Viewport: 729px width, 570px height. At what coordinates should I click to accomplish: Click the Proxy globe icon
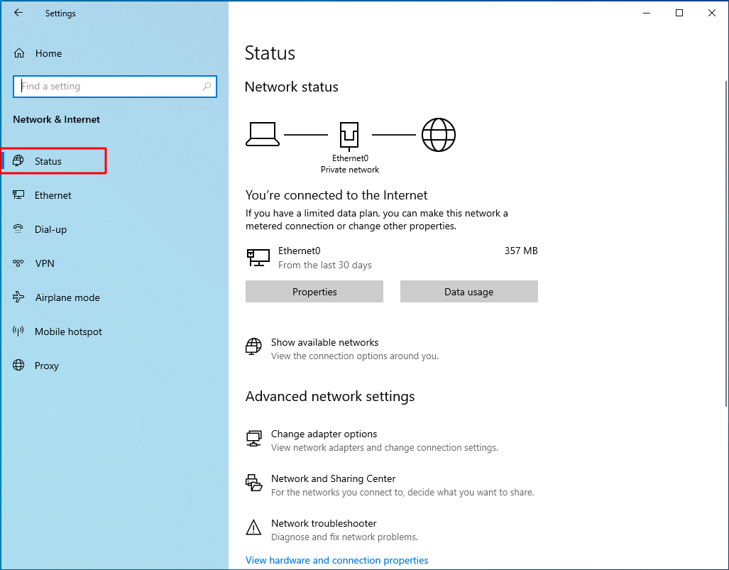tap(18, 365)
